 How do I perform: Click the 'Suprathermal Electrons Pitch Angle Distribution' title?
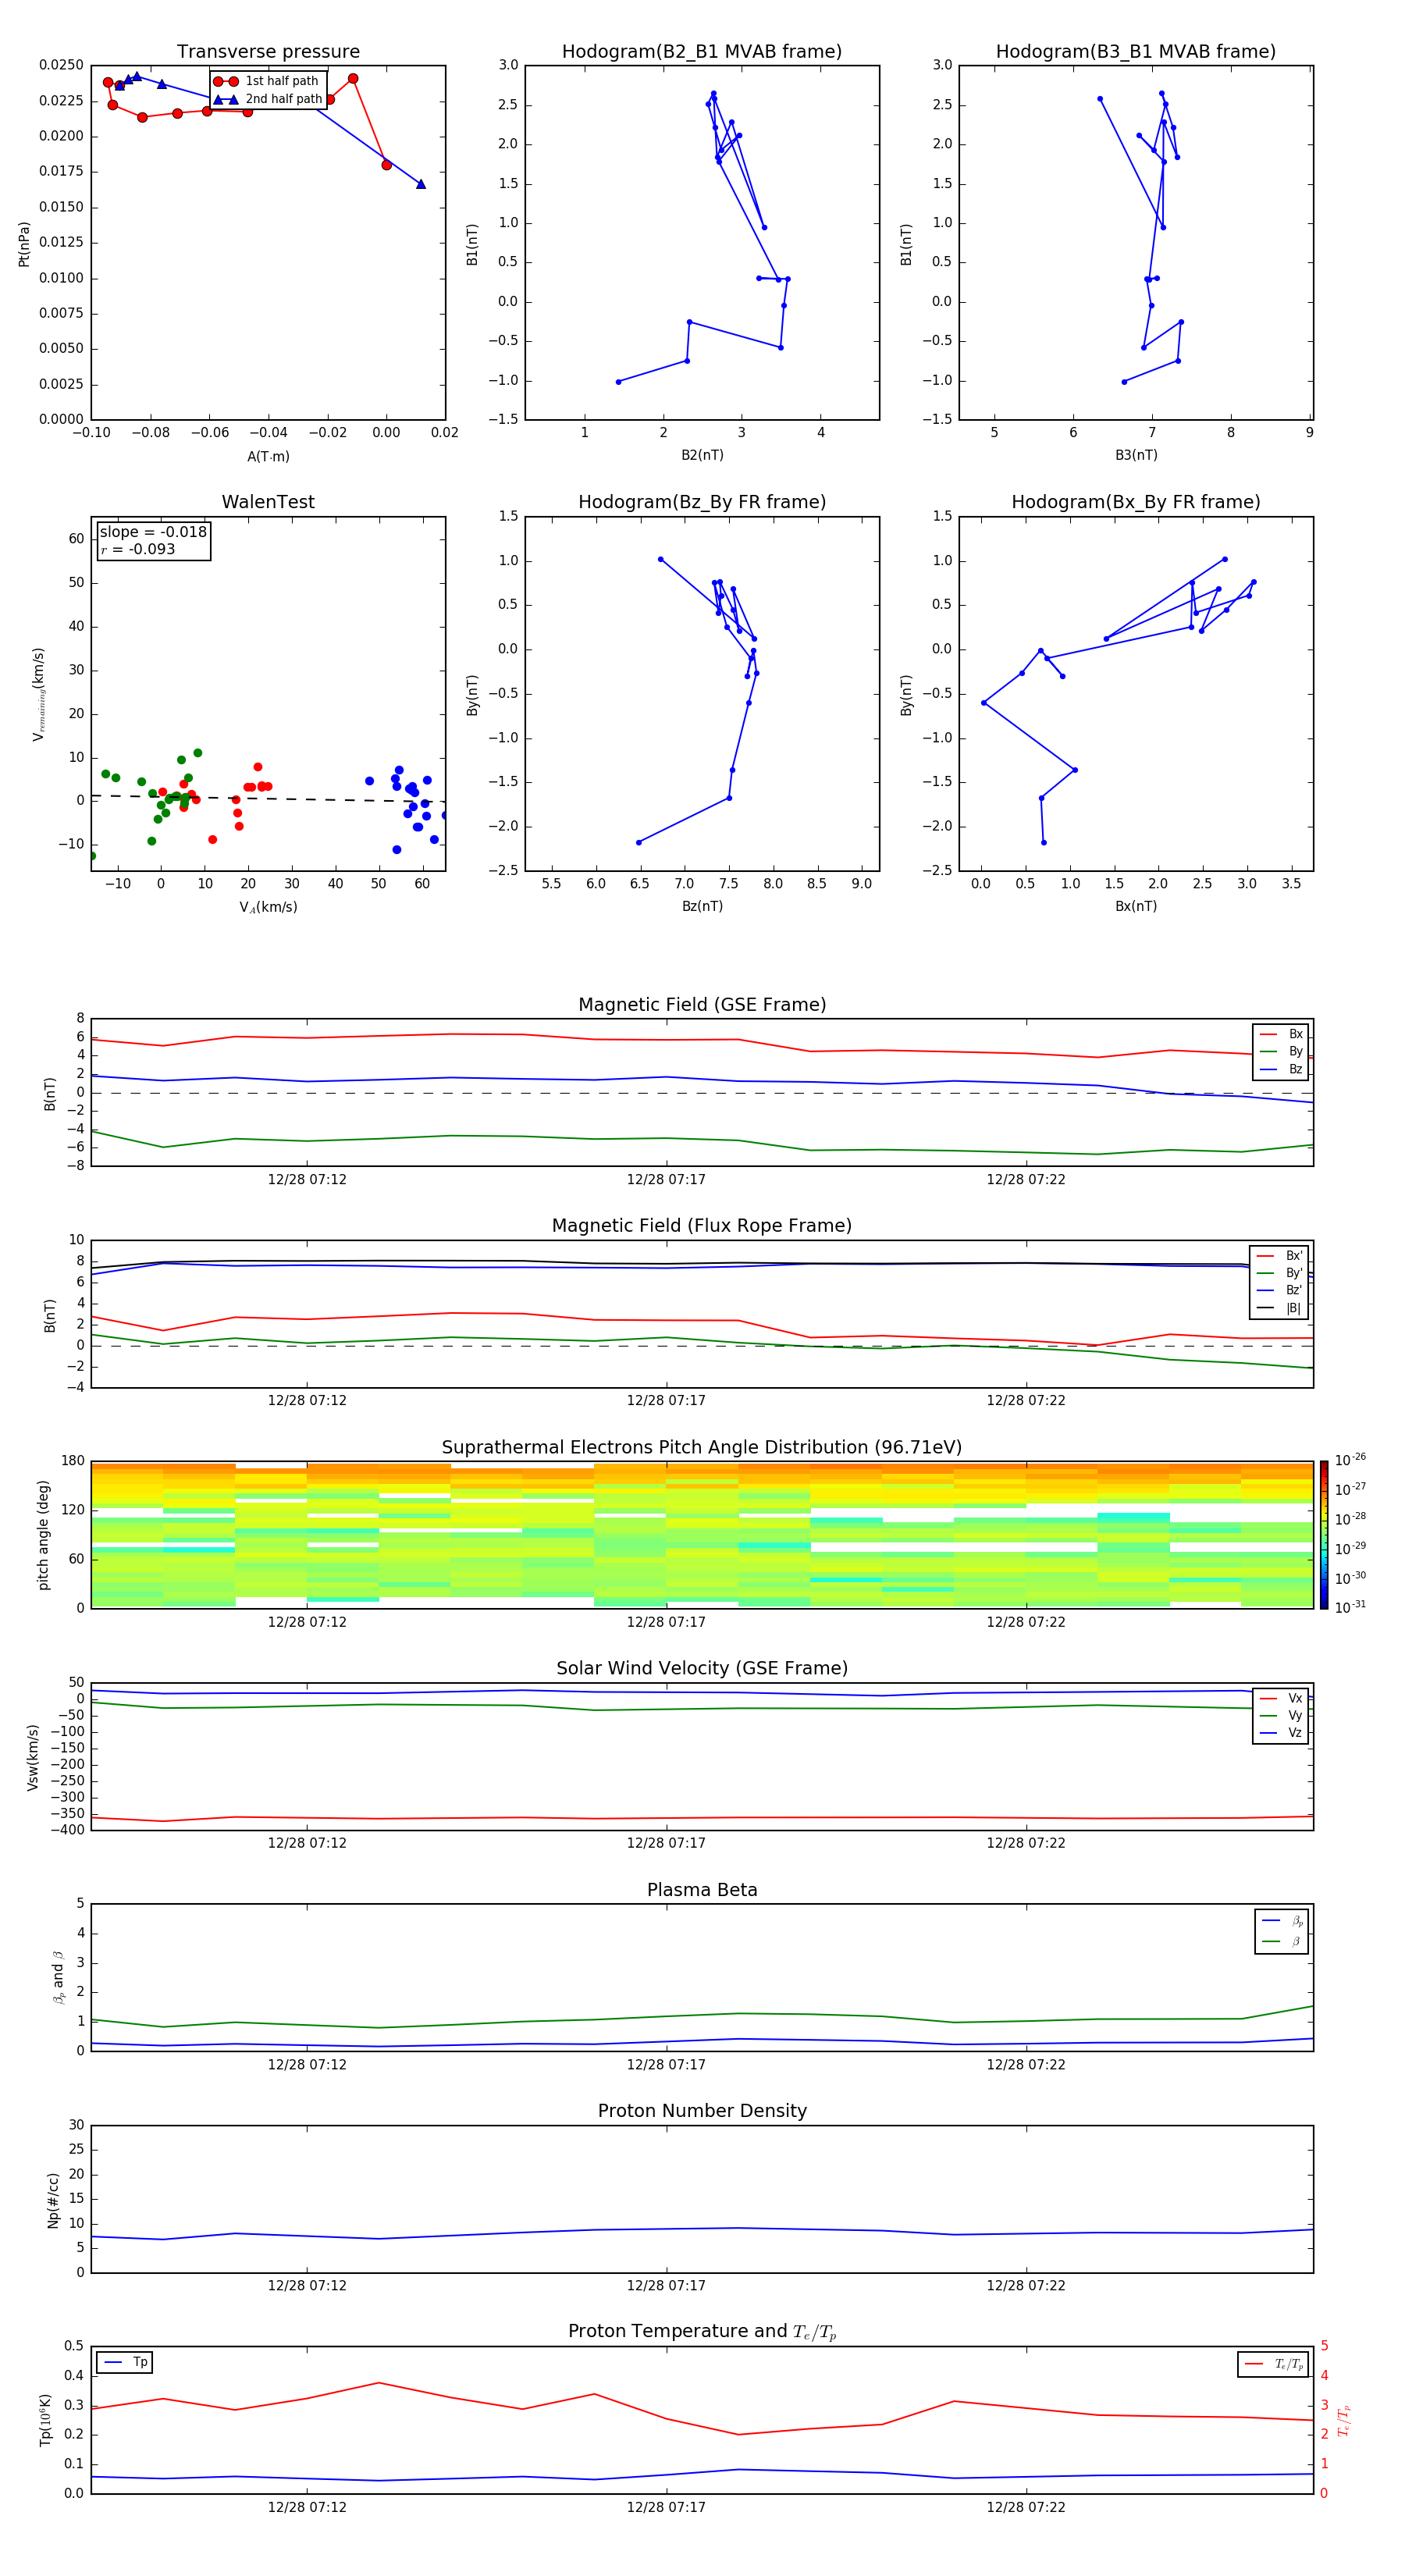702,1448
